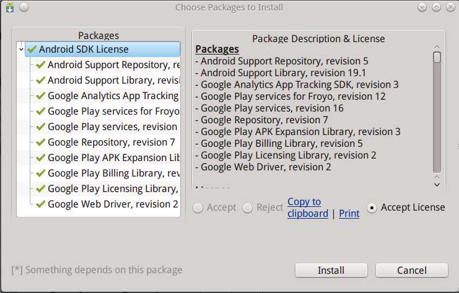The width and height of the screenshot is (459, 293).
Task: Click the description scrollbar down arrow
Action: point(437,185)
